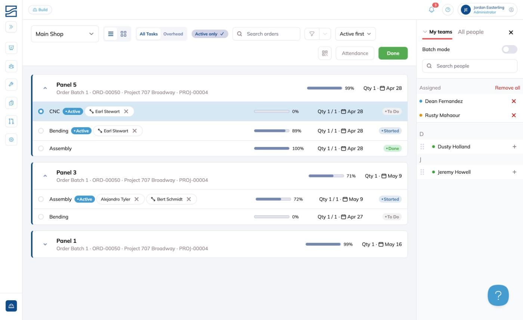Click the Panel 1 title
Image resolution: width=523 pixels, height=320 pixels.
[66, 241]
